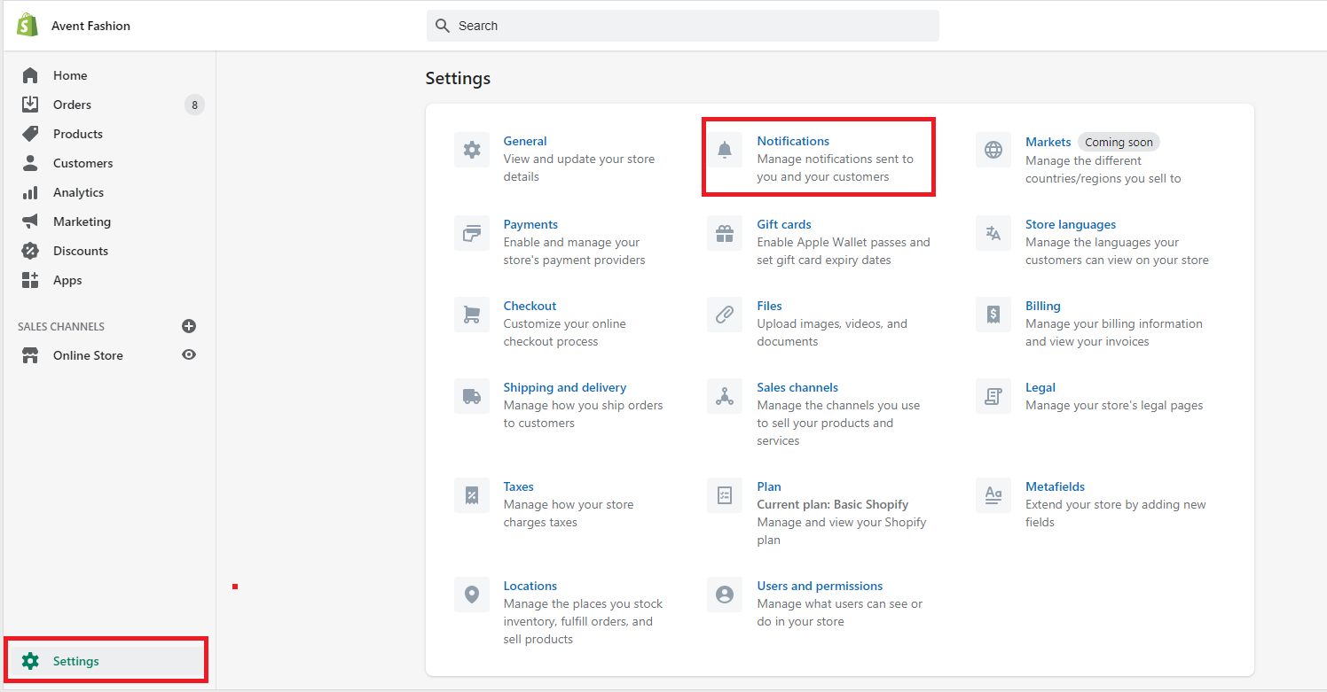
Task: Click the Shopify bag logo
Action: [27, 25]
